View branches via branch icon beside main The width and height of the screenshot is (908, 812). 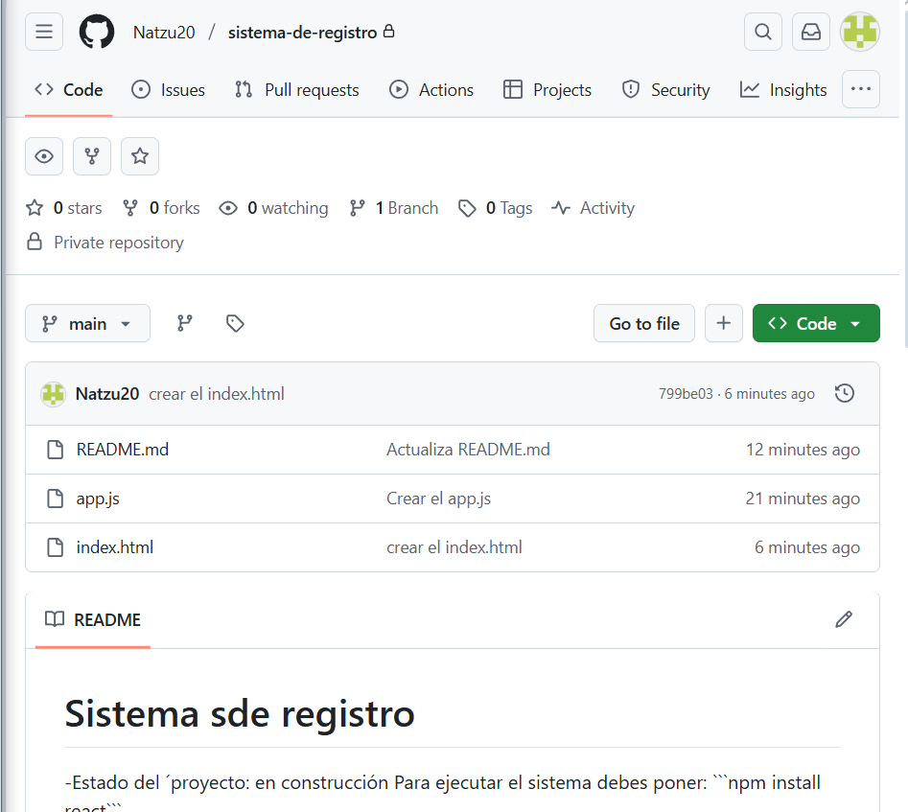pos(185,323)
